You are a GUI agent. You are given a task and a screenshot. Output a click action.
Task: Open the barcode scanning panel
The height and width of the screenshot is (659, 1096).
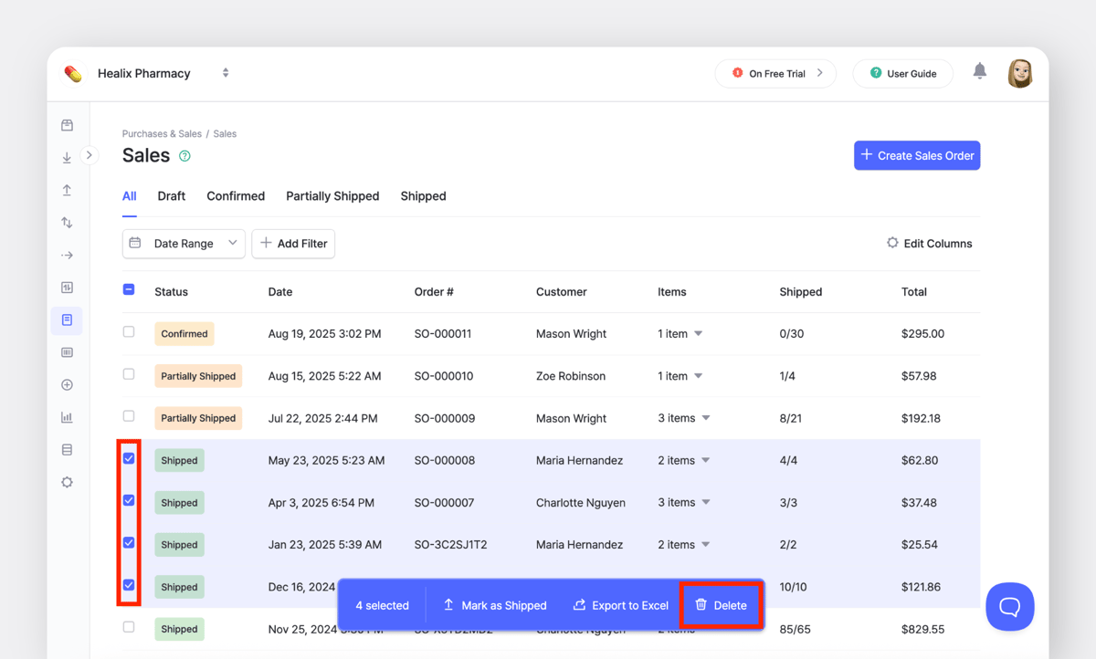[67, 352]
